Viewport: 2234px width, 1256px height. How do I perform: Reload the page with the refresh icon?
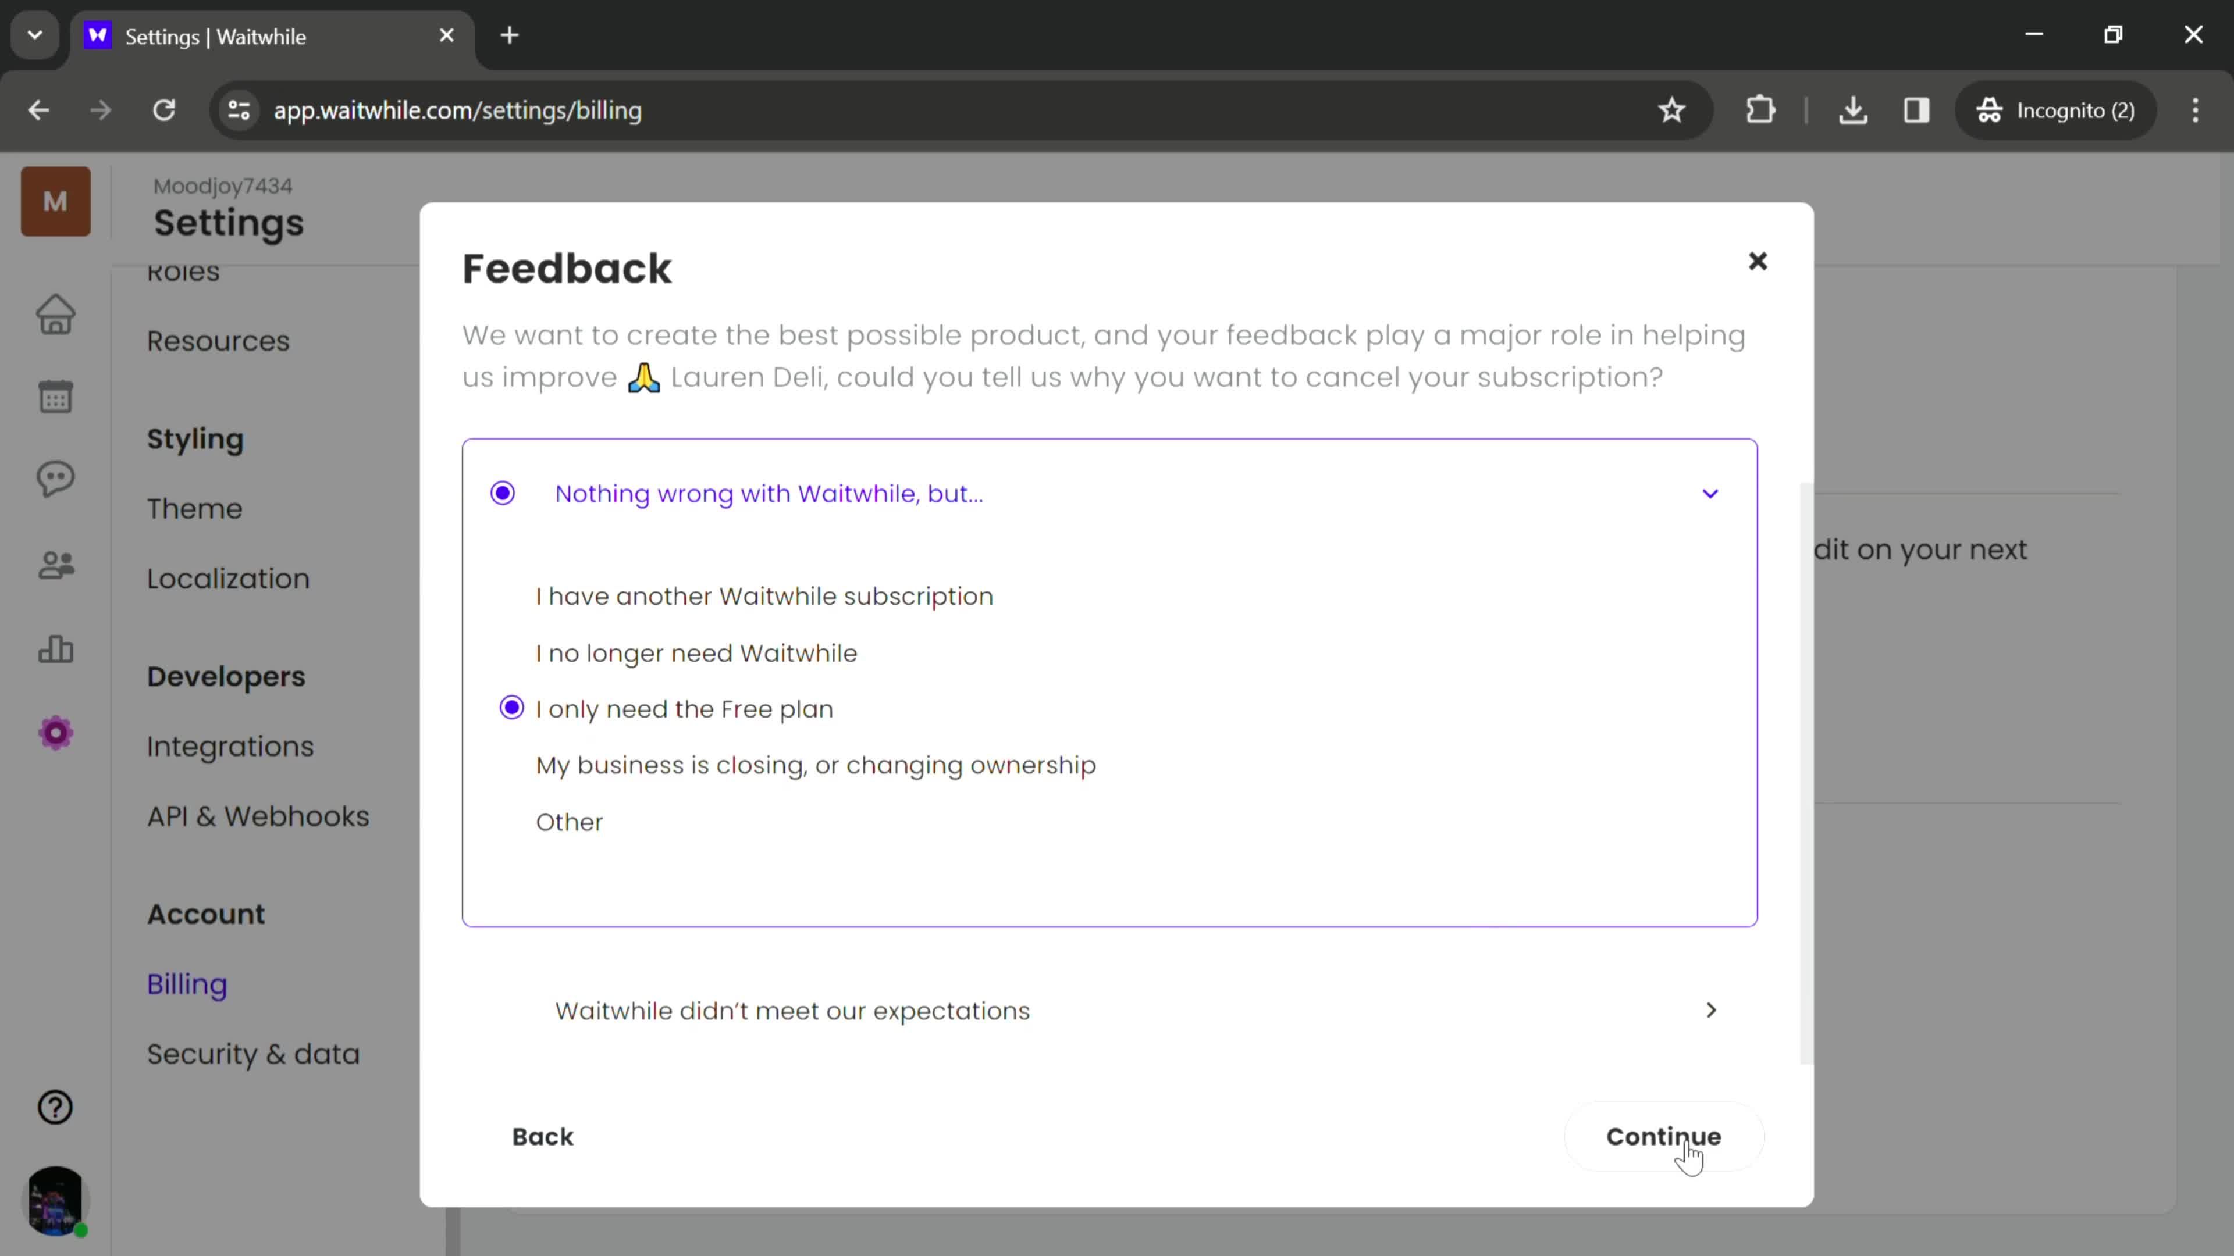[164, 110]
